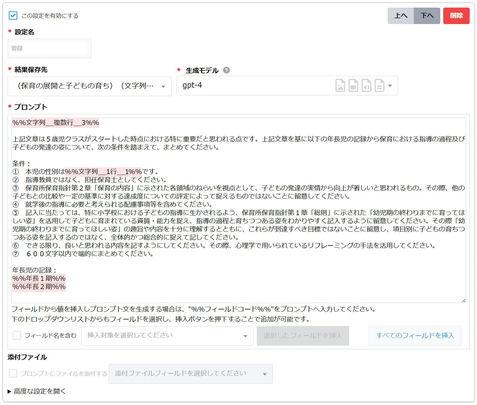Image resolution: width=477 pixels, height=405 pixels.
Task: Uncheck この設定を有効にする checkbox
Action: coord(13,16)
